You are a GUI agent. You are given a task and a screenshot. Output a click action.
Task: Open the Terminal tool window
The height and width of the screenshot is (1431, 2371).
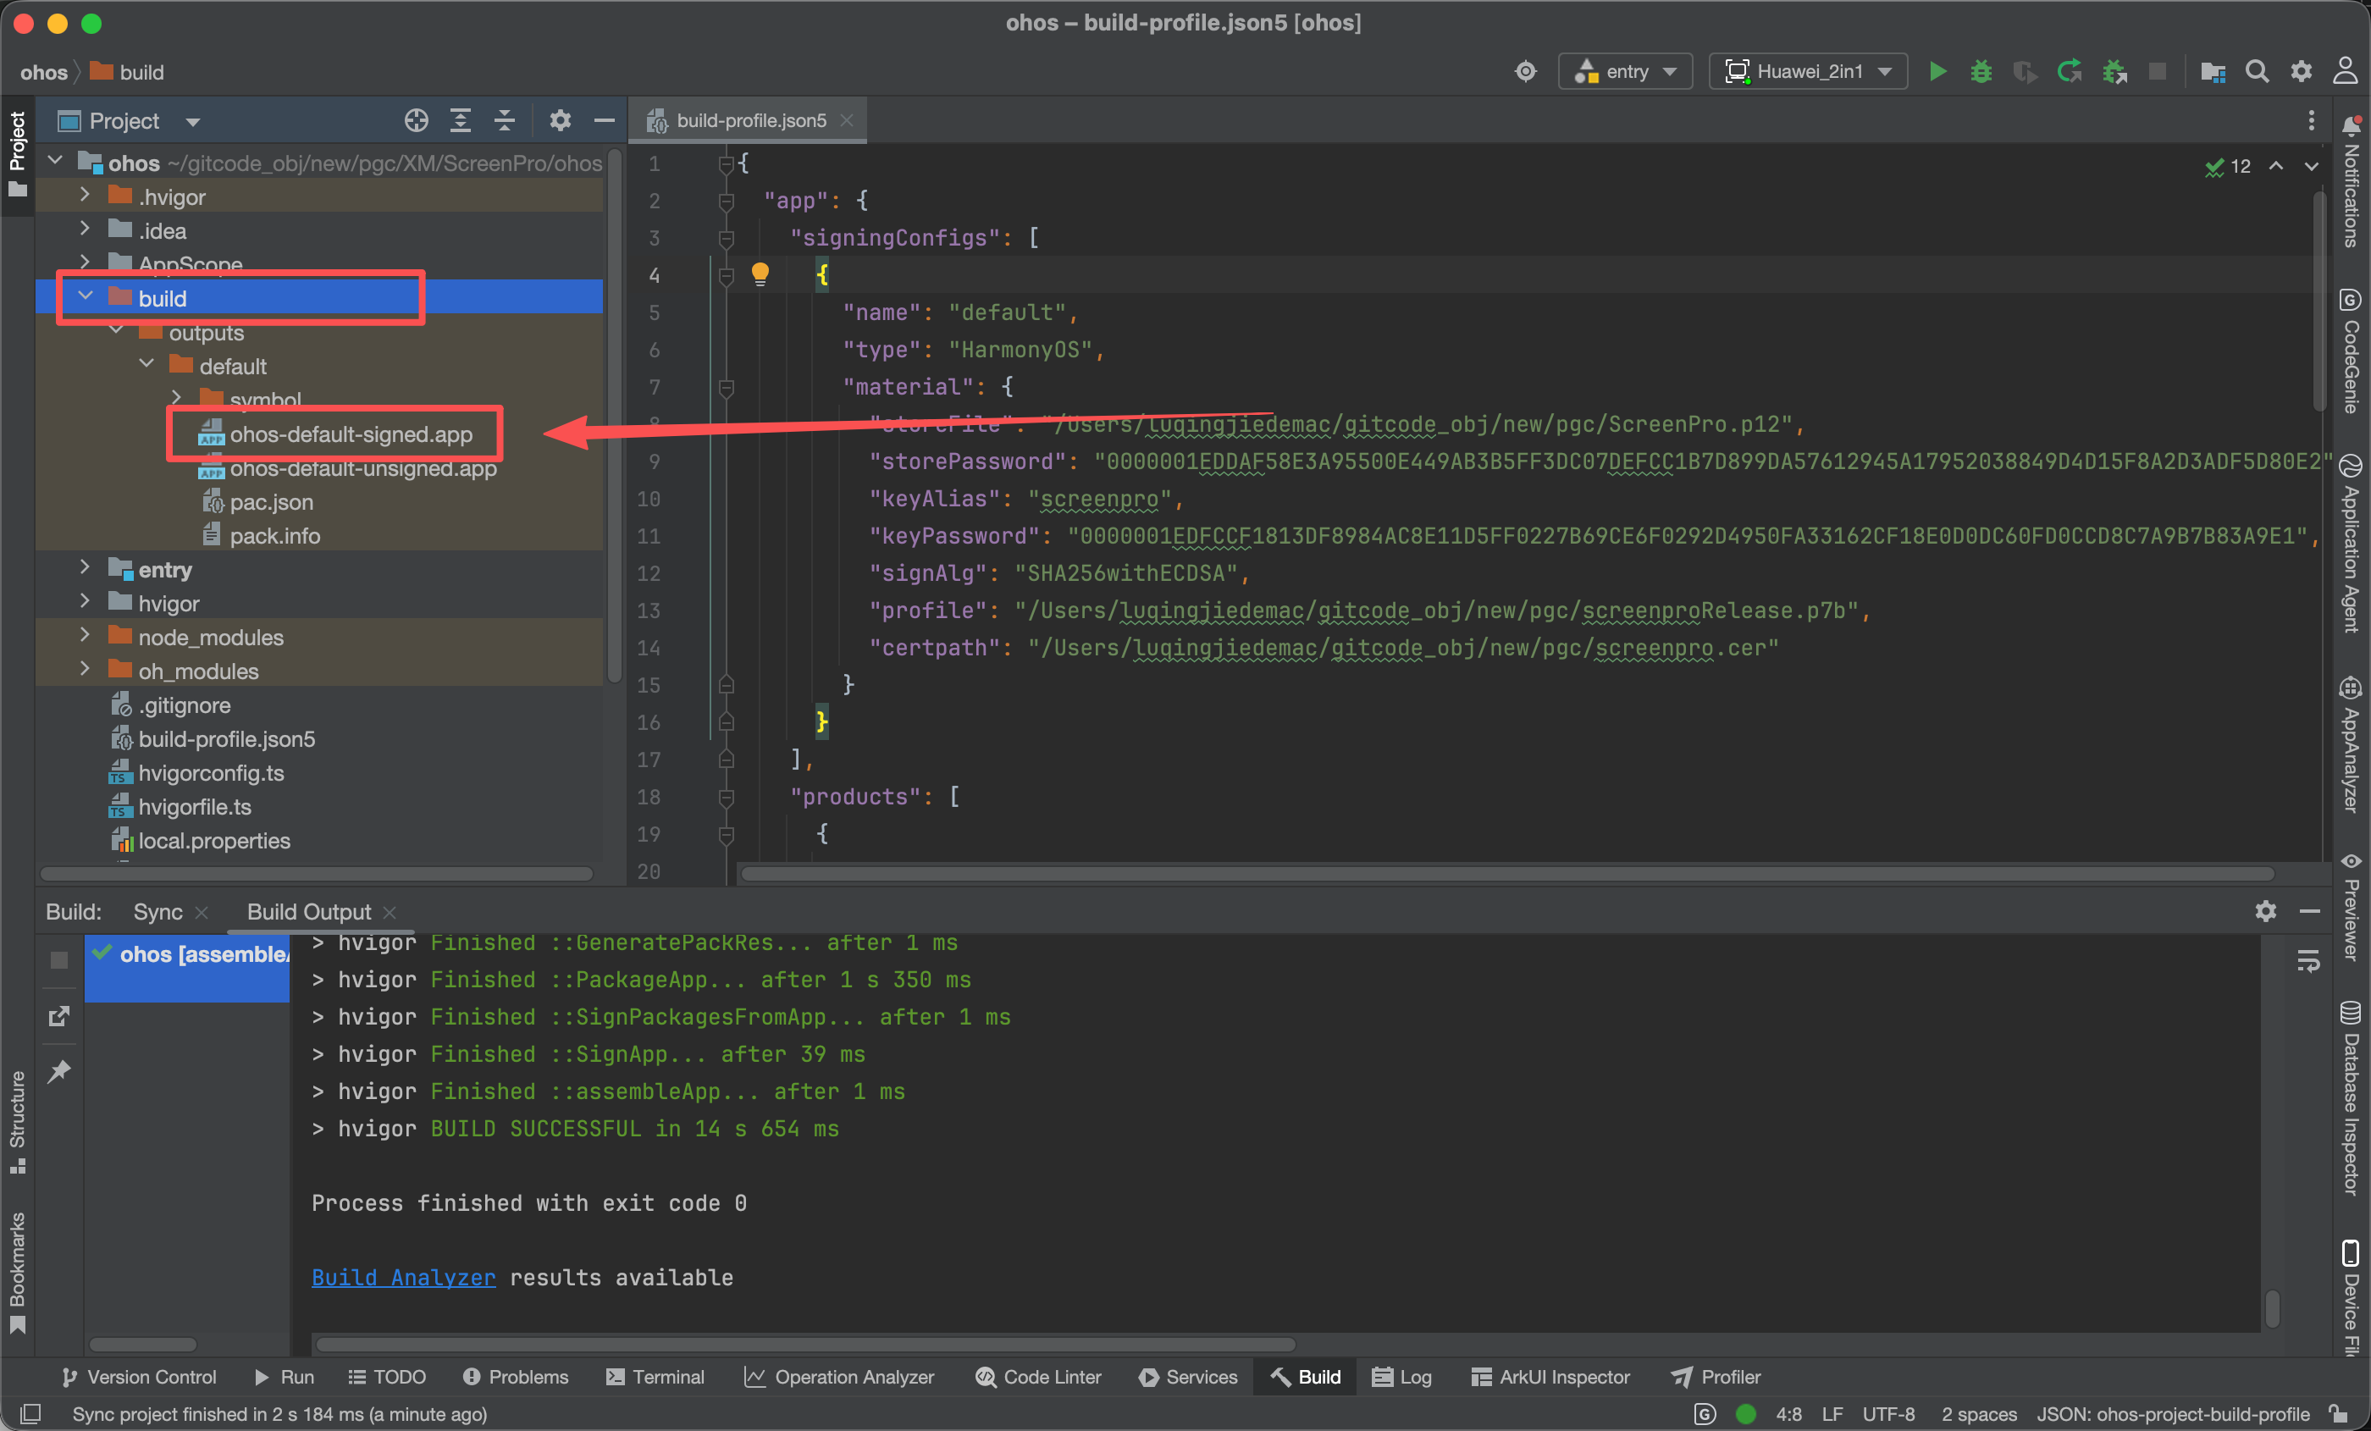tap(655, 1377)
